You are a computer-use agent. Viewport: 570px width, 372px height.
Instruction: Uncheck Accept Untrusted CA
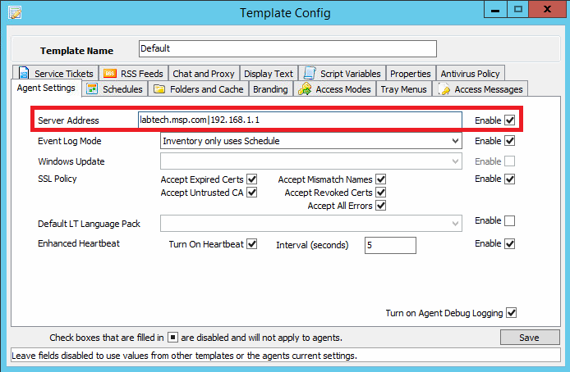251,193
